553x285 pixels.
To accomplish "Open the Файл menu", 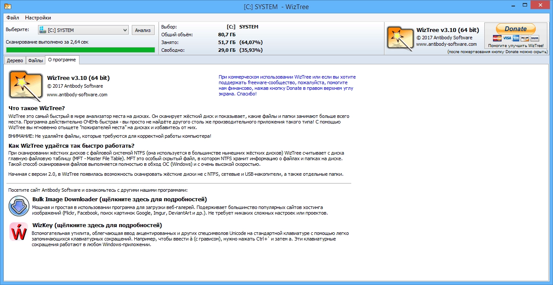I will point(13,18).
